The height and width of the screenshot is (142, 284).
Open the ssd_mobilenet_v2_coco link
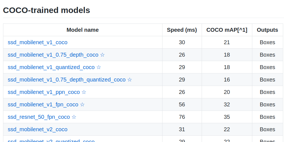tap(38, 129)
